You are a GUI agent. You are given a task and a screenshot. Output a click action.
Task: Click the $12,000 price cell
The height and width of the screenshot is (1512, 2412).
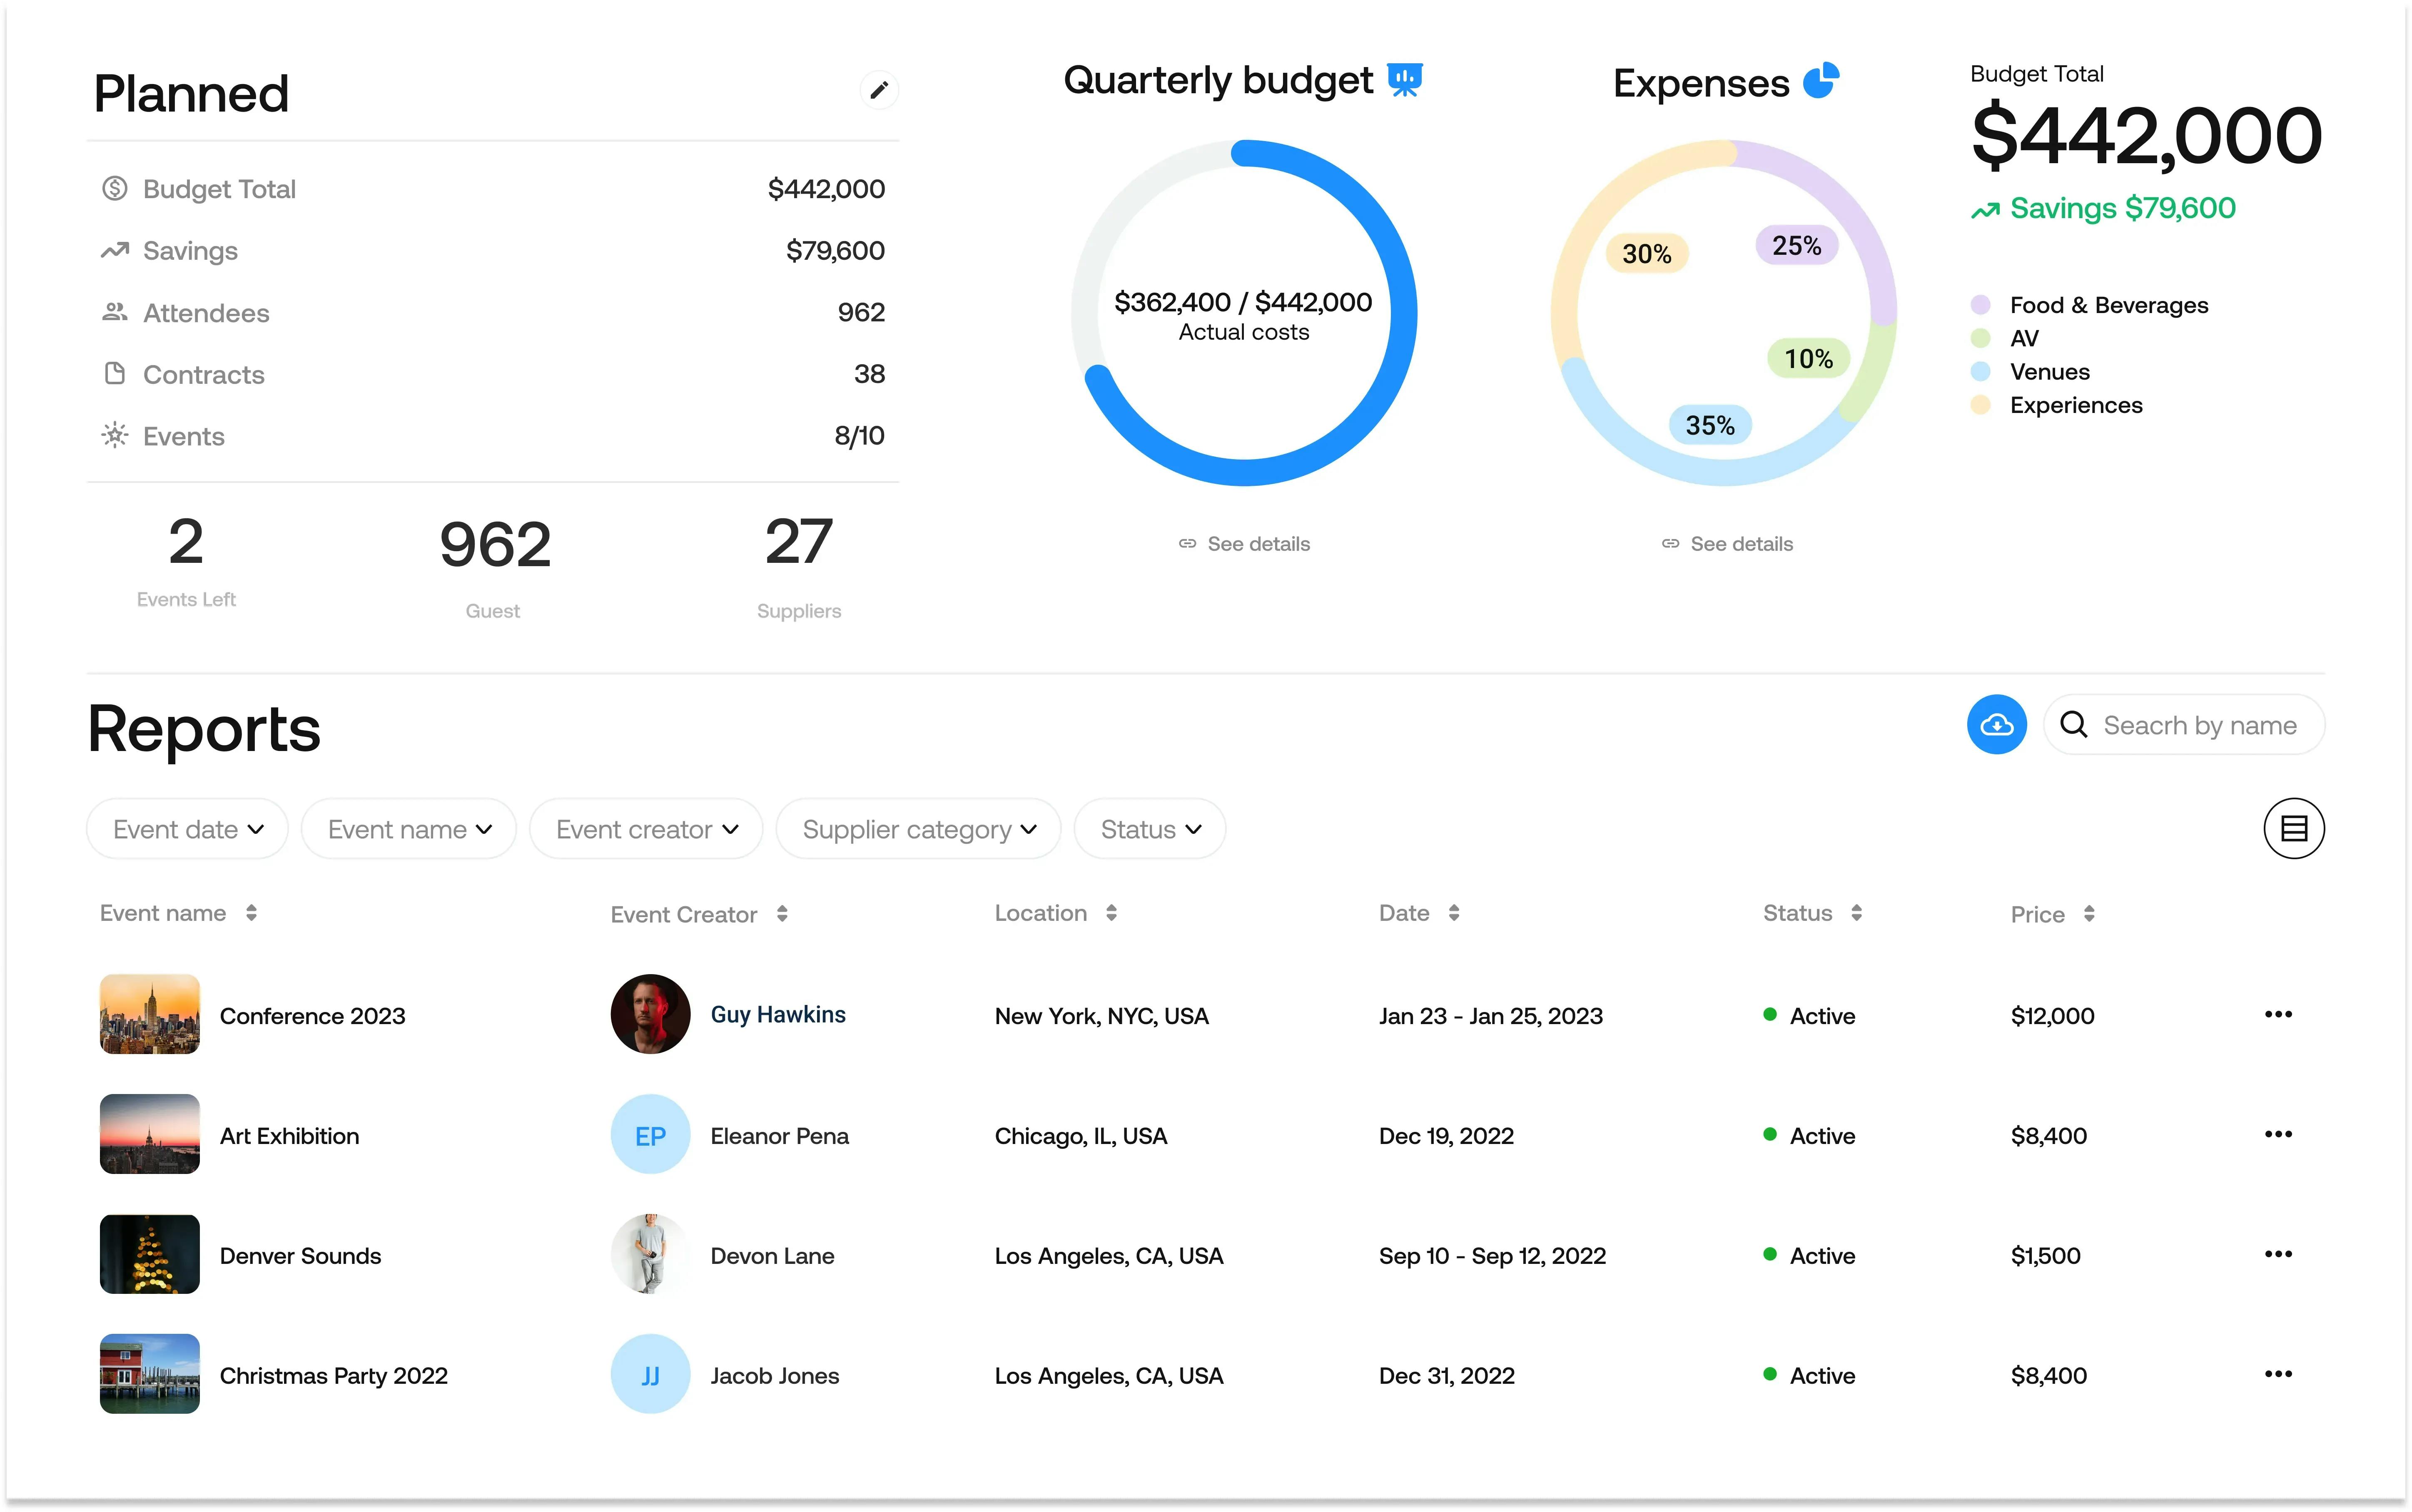coord(2053,1016)
